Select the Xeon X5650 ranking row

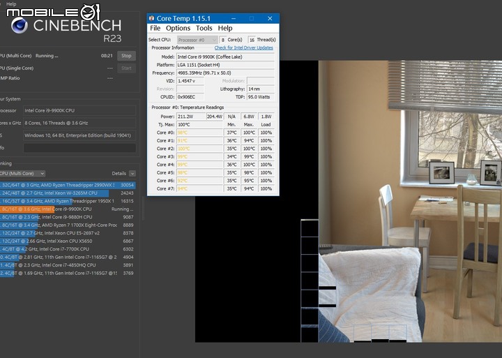[x=68, y=241]
